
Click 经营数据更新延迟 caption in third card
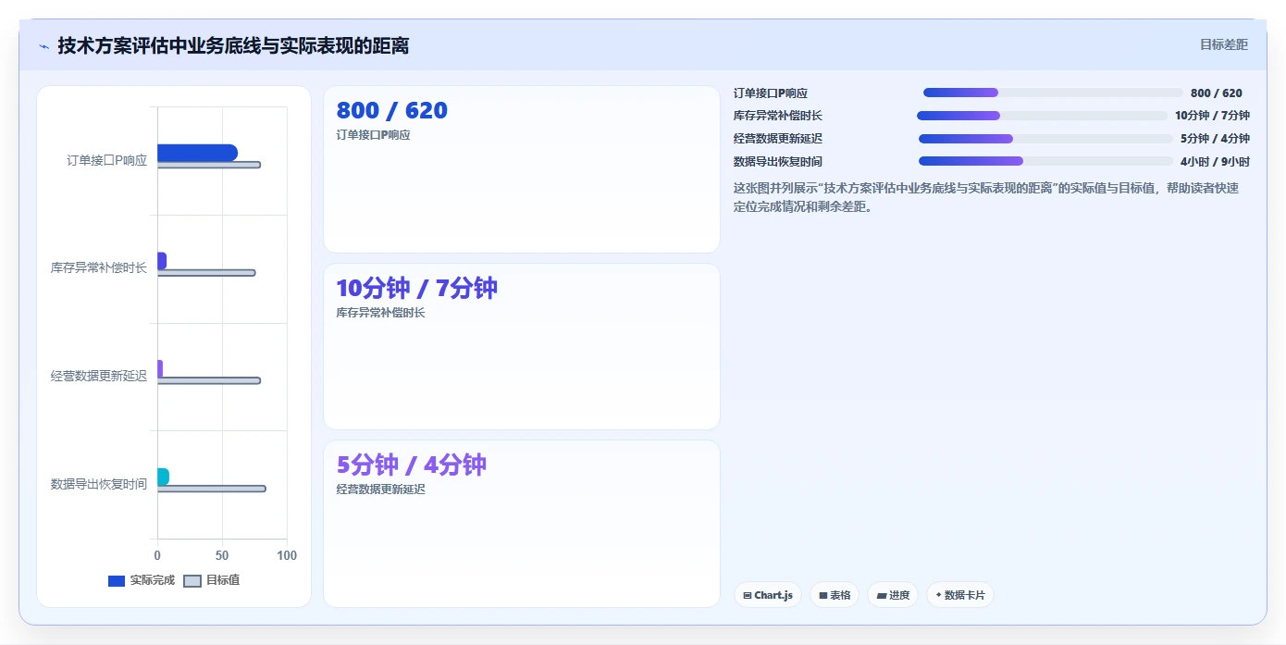coord(381,490)
